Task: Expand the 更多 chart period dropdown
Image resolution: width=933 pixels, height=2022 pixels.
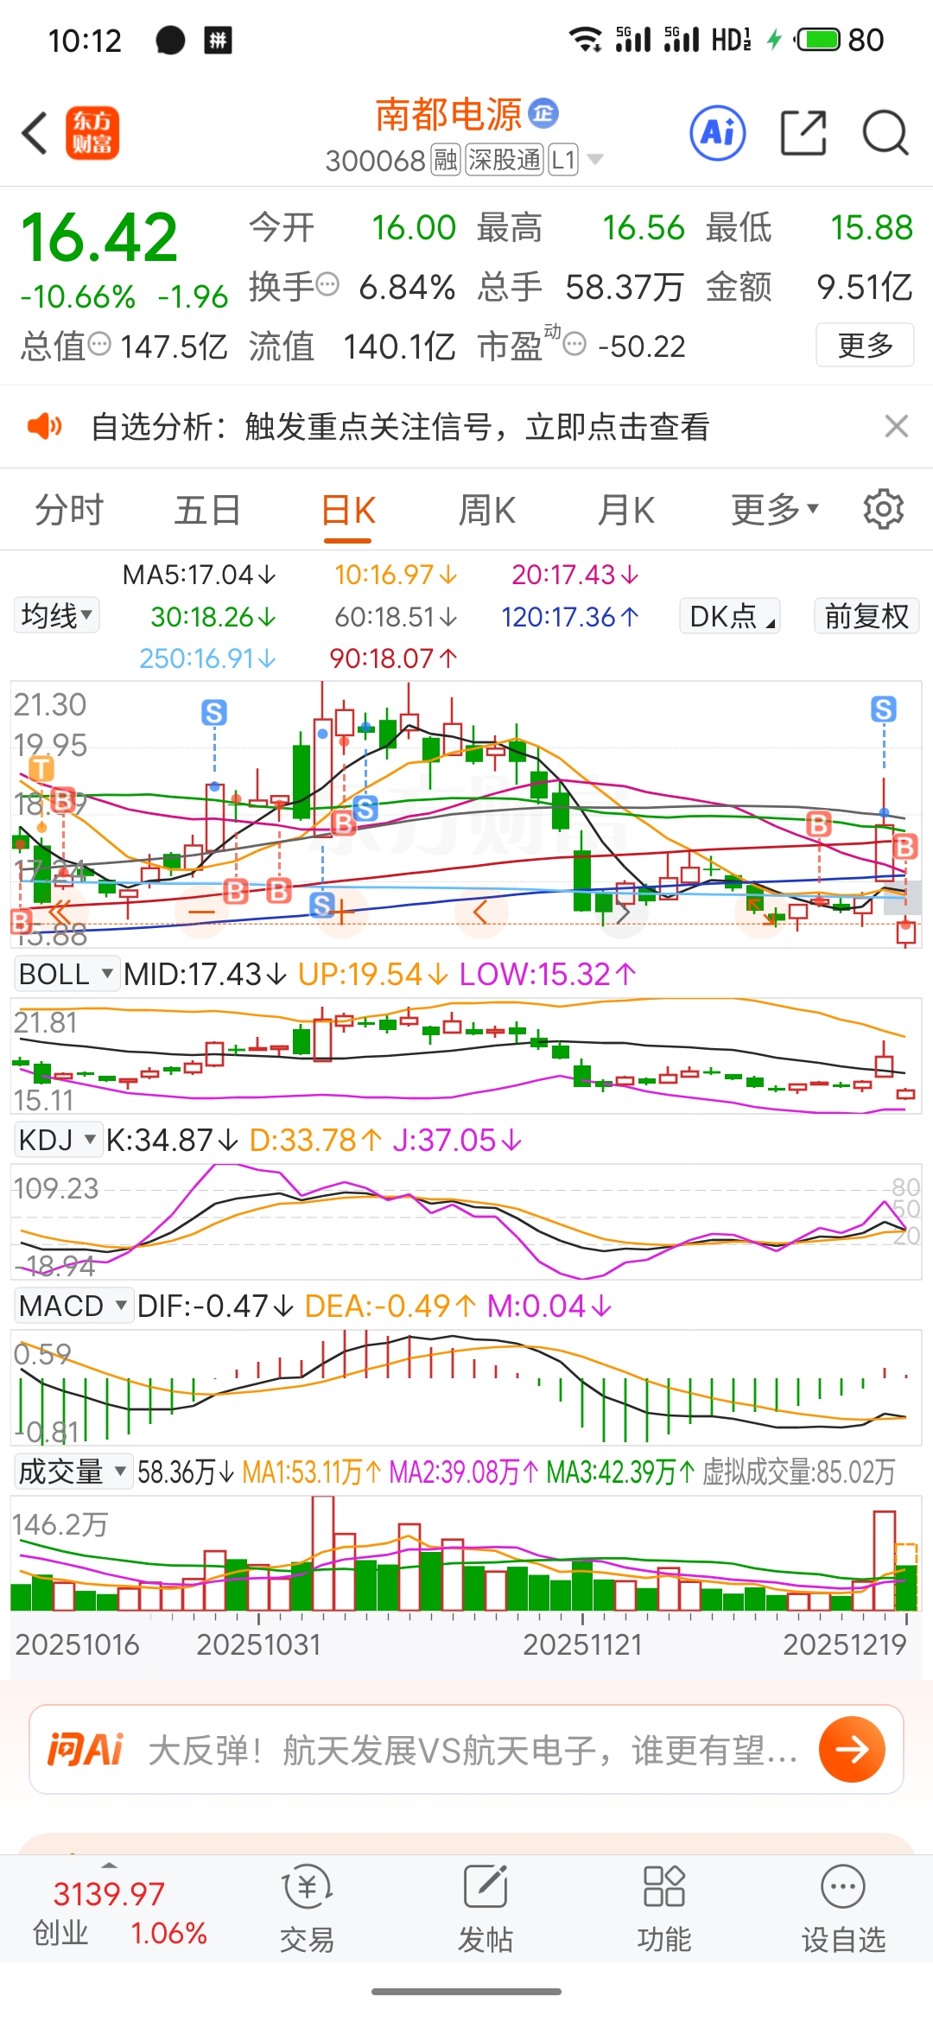Action: pos(775,509)
